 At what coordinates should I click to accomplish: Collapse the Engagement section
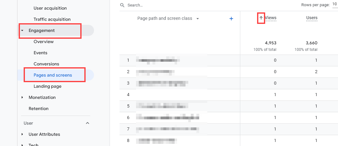(x=22, y=31)
